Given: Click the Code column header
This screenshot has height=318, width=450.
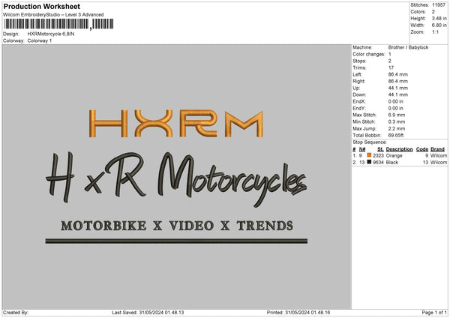Looking at the screenshot, I should coord(422,149).
